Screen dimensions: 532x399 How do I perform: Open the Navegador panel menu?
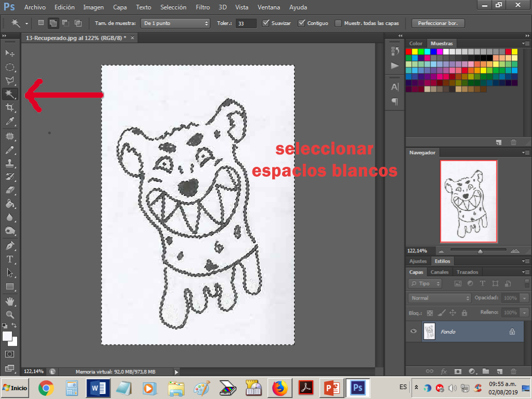point(526,152)
